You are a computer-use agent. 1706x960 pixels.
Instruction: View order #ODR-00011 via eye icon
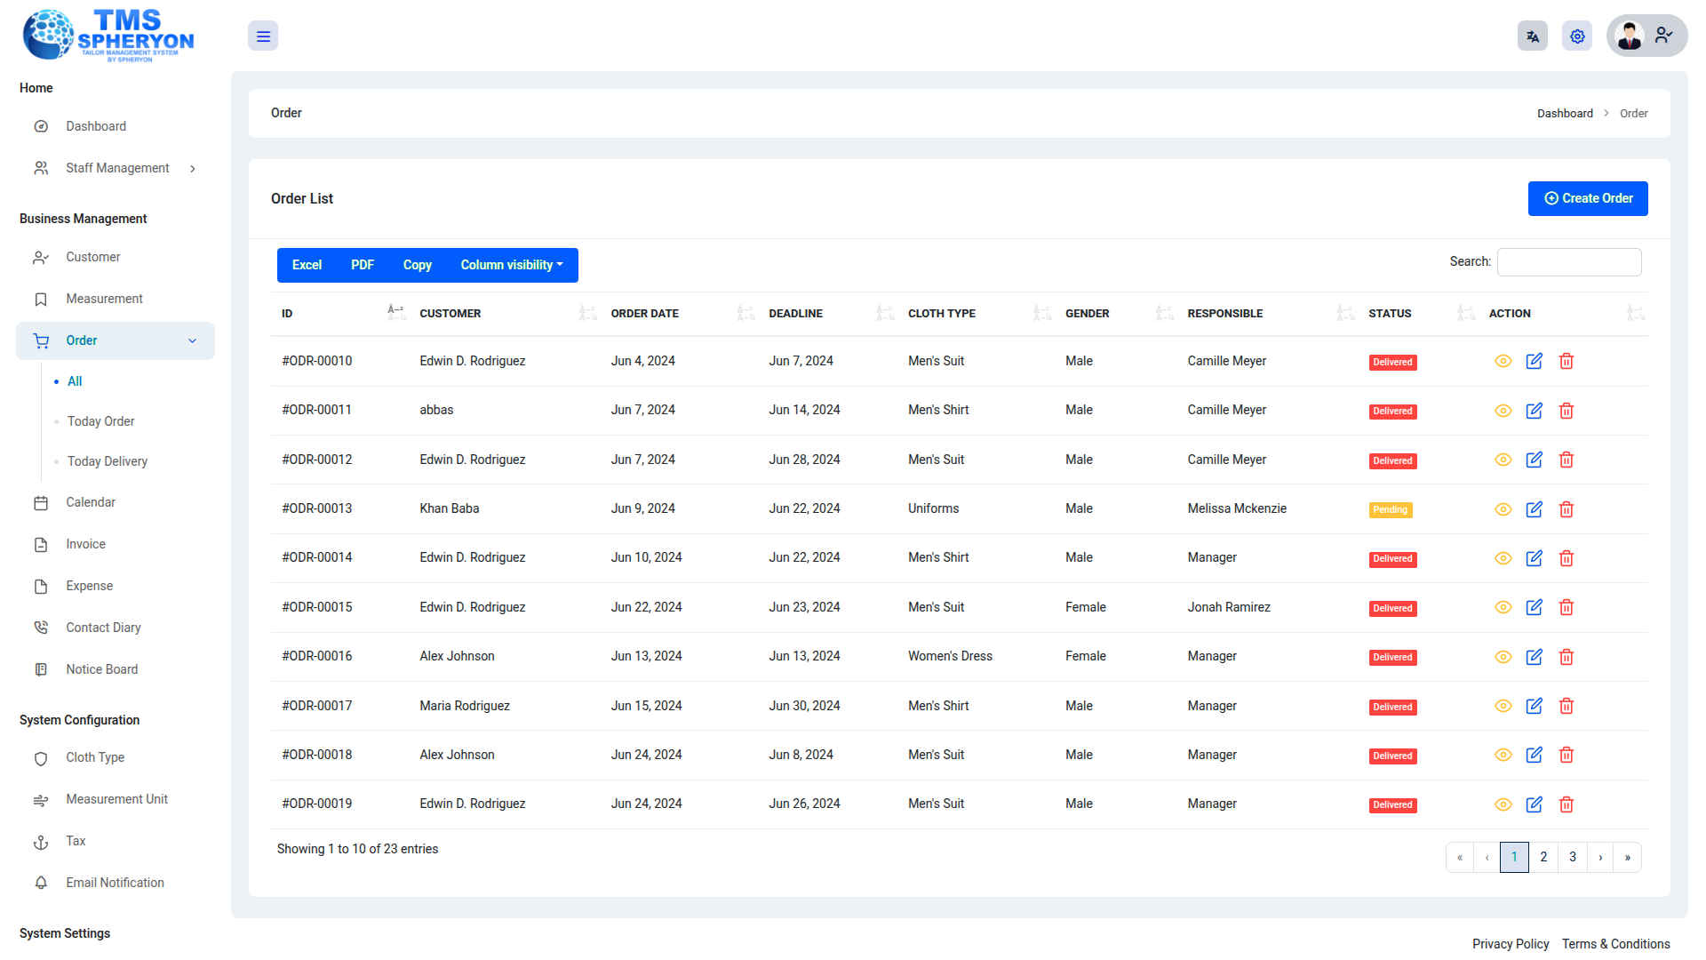point(1503,411)
